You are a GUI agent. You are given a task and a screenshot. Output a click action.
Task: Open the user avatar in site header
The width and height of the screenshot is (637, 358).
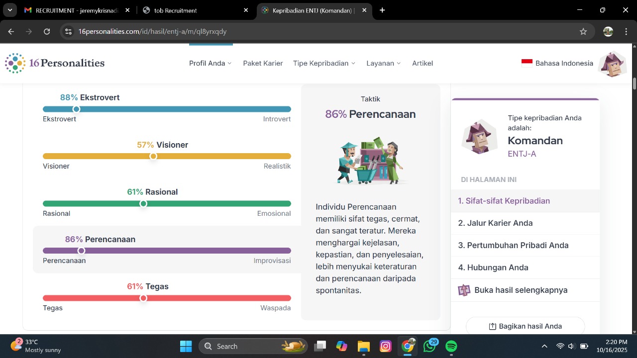(x=612, y=64)
